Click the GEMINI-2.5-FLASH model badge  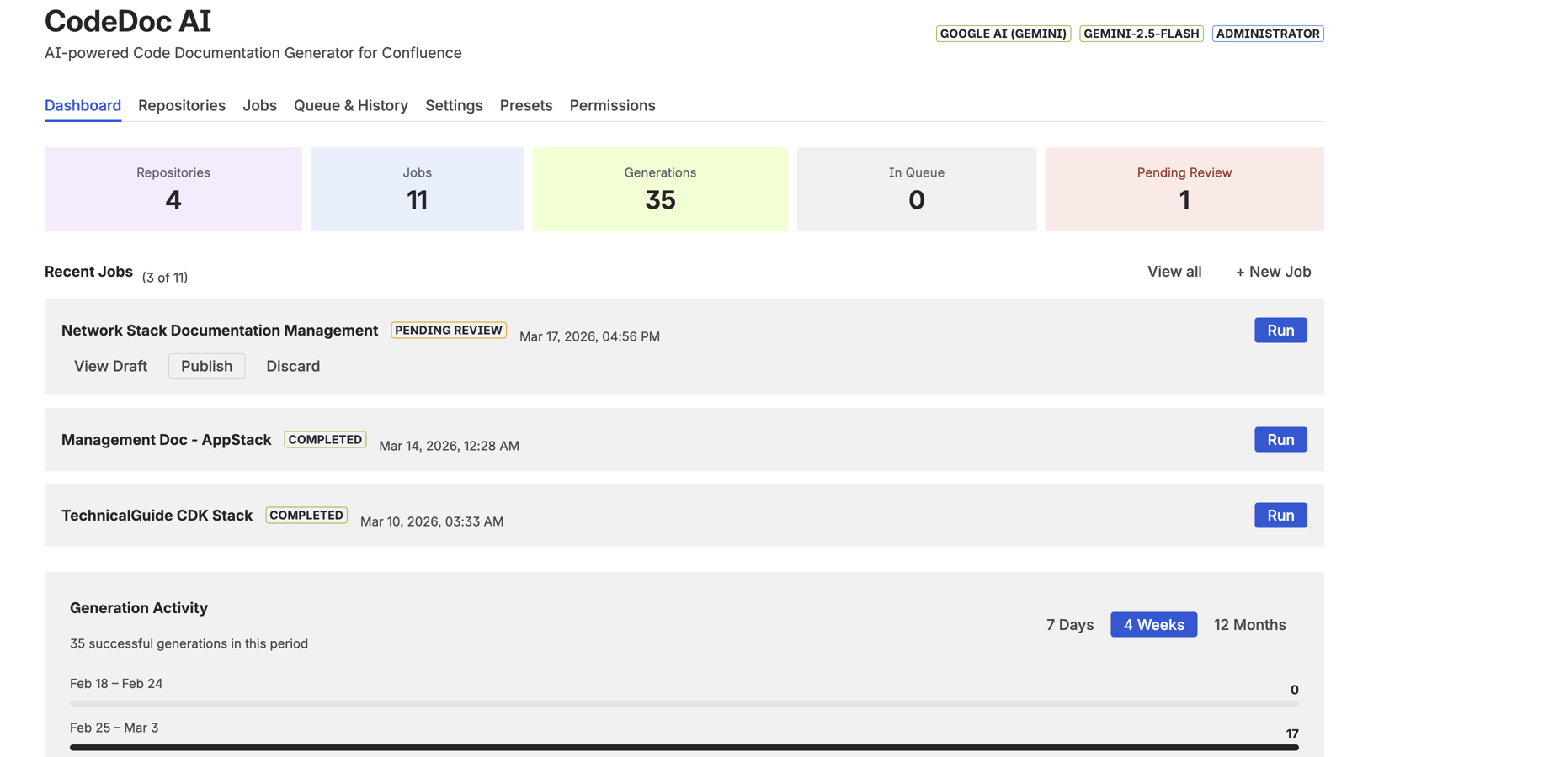point(1142,34)
